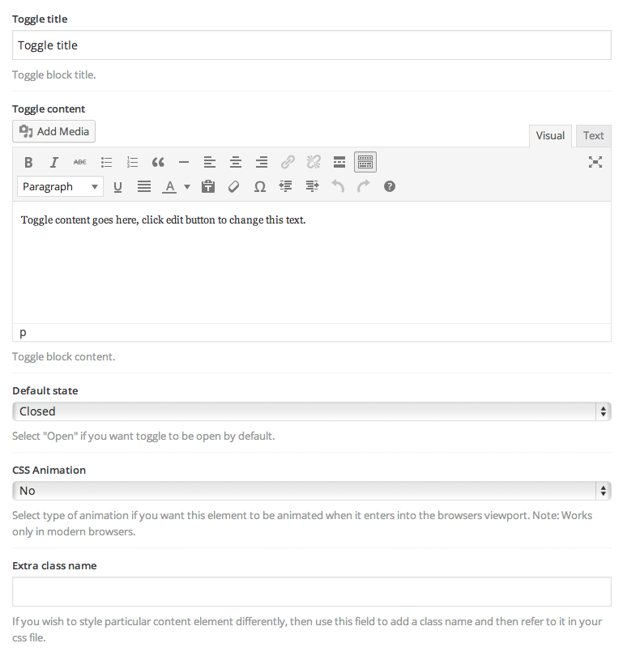623x656 pixels.
Task: Enter distraction-free fullscreen mode
Action: [x=595, y=162]
